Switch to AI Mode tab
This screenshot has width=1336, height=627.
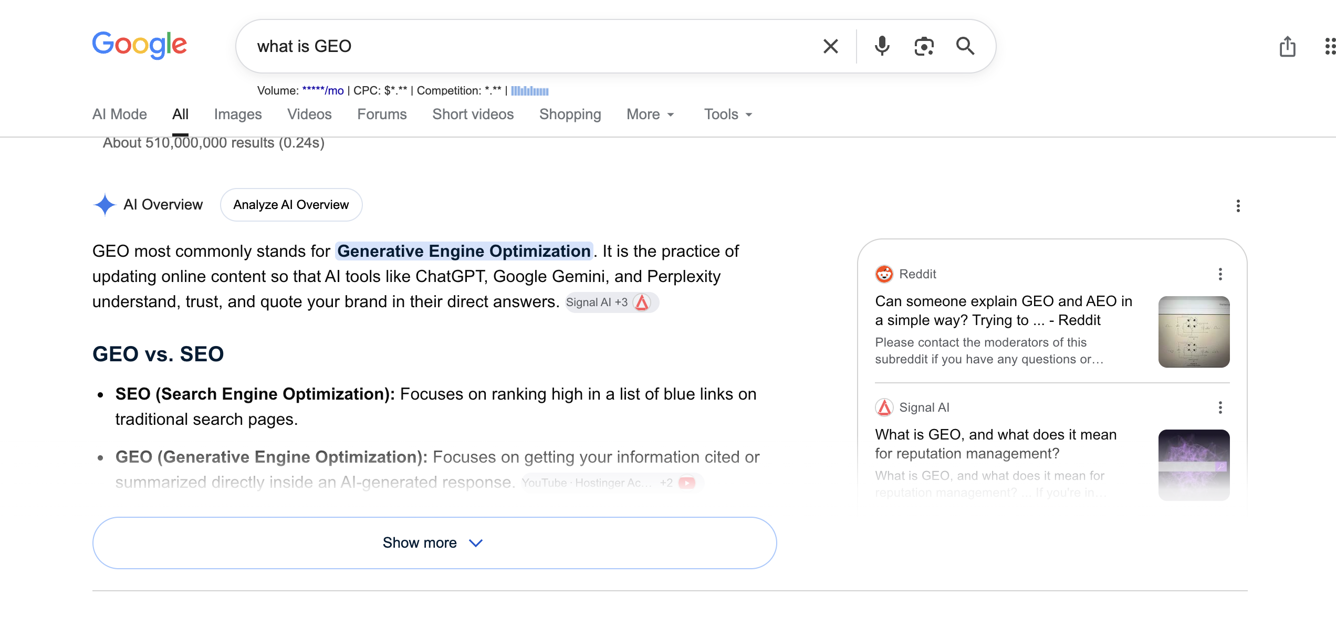pos(120,114)
